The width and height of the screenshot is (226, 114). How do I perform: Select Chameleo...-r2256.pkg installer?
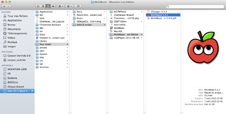tap(126, 18)
